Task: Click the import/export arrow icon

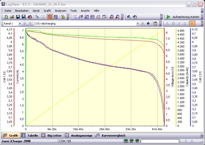Action: point(30,17)
